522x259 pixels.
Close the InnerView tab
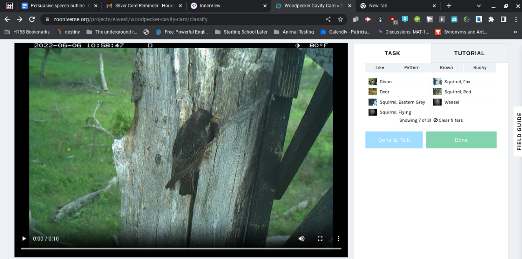[265, 6]
